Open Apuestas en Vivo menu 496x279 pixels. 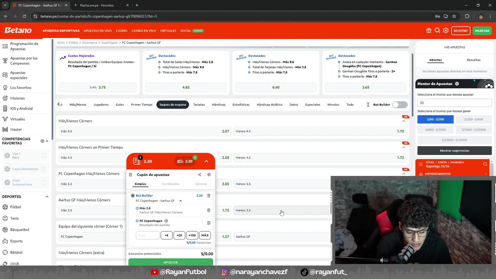[x=98, y=31]
